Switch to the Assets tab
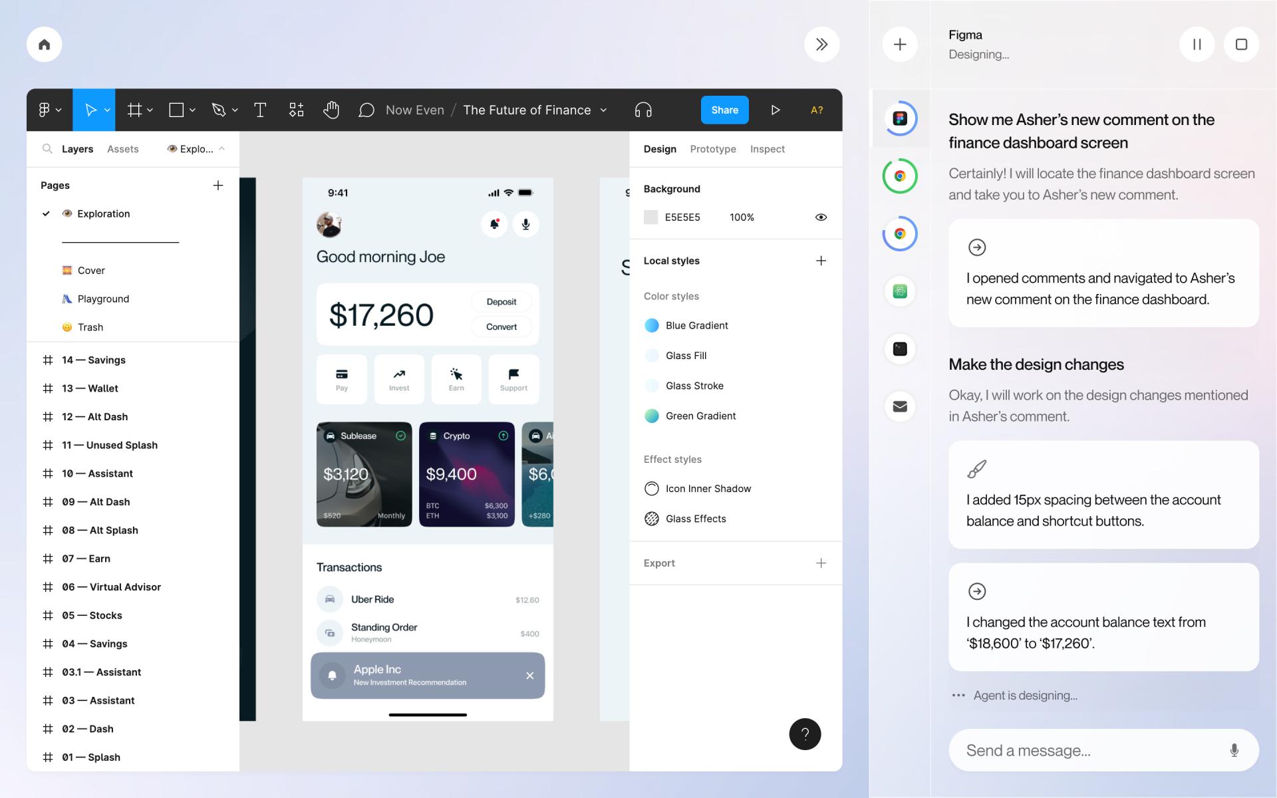This screenshot has width=1277, height=798. click(123, 149)
